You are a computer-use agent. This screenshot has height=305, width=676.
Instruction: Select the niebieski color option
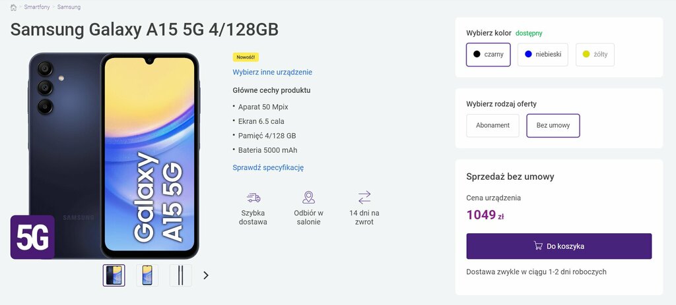543,55
